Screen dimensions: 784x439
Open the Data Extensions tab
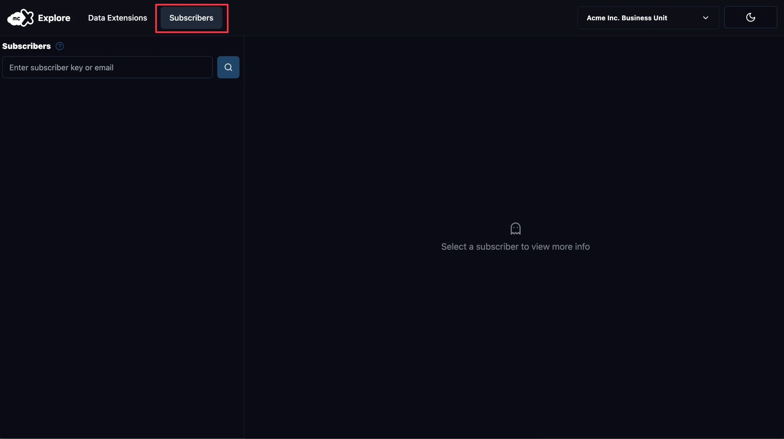tap(118, 18)
